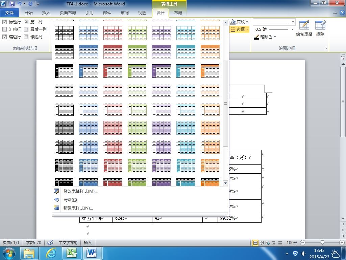Click the clock showing 13:43
The width and height of the screenshot is (346, 260).
319,251
